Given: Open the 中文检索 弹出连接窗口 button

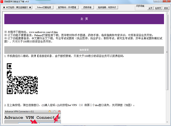Looking at the screenshot, I should [17, 7].
